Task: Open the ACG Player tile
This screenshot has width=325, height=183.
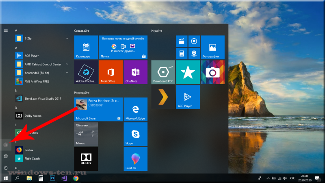Action: click(x=188, y=97)
